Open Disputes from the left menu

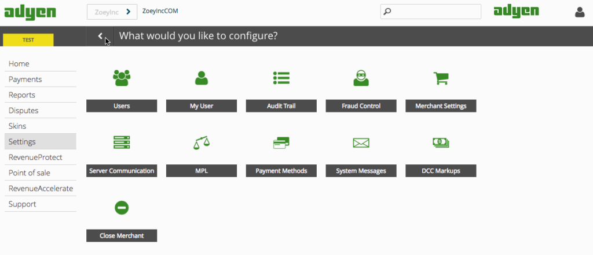click(24, 111)
